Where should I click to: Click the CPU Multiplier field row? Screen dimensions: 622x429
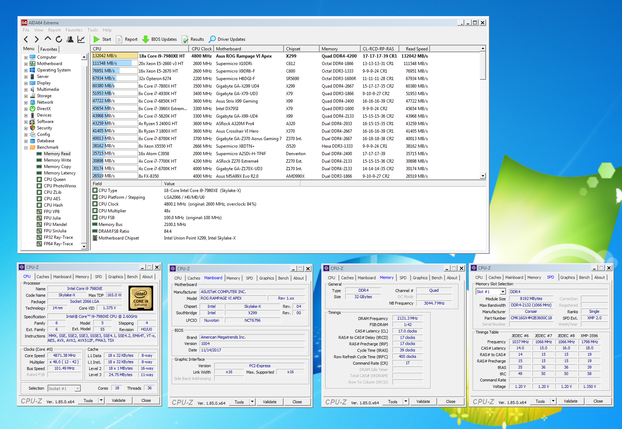click(131, 211)
